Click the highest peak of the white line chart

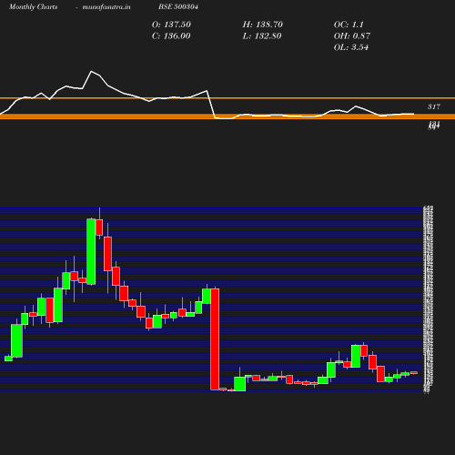91,71
